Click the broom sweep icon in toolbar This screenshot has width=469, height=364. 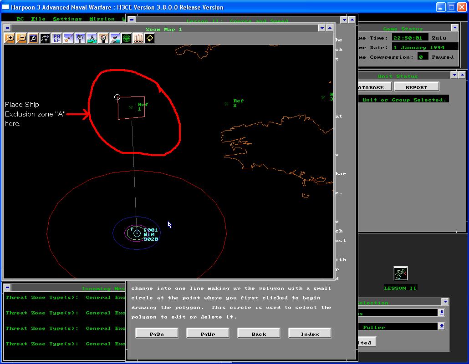[68, 38]
